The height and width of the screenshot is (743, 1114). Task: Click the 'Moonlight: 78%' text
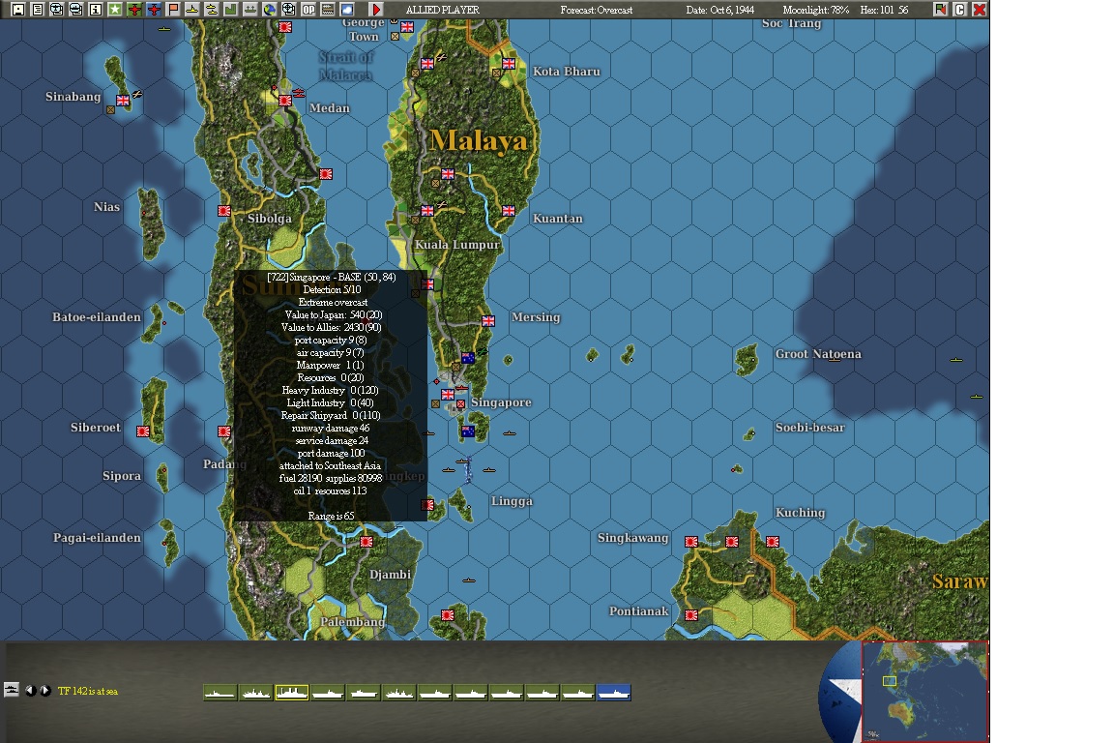pyautogui.click(x=815, y=10)
